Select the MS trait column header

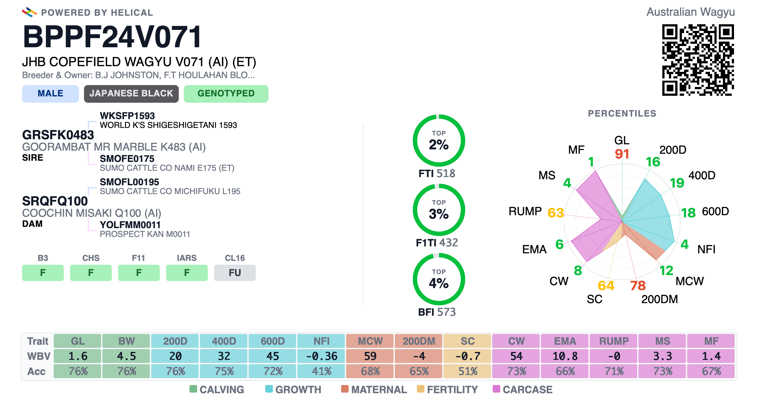click(x=662, y=341)
